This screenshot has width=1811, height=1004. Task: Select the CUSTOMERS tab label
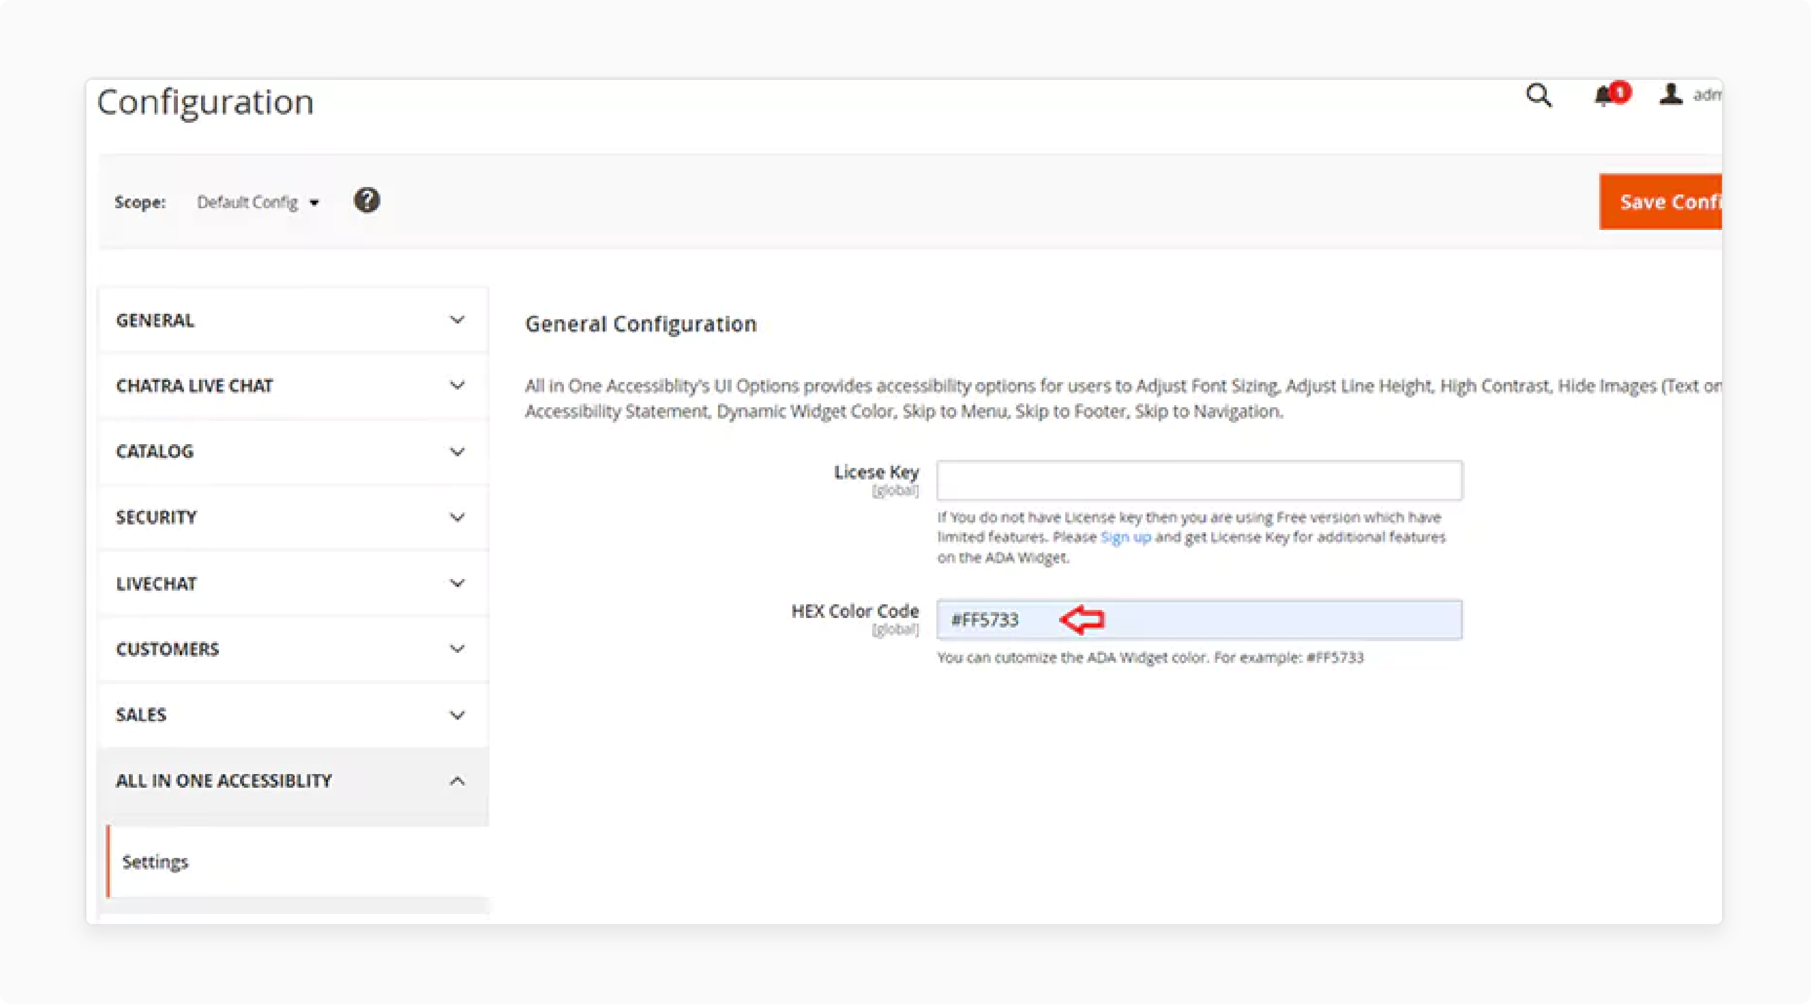167,649
